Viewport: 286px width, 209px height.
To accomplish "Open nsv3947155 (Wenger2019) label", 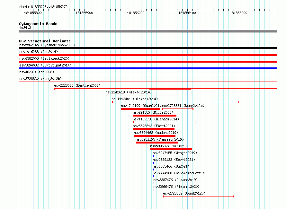I will click(x=175, y=153).
